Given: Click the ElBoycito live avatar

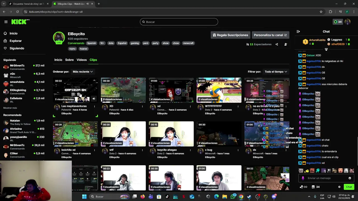Looking at the screenshot, I should click(x=59, y=38).
